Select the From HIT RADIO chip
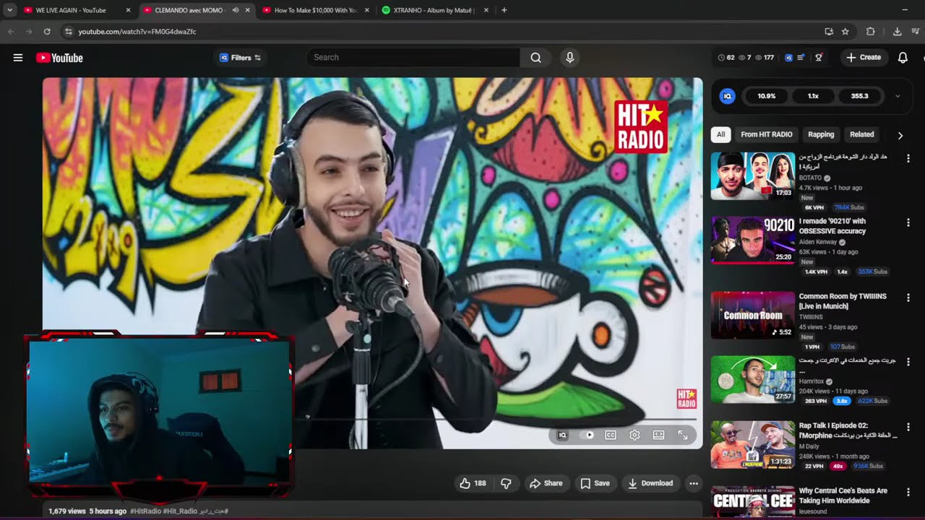Viewport: 925px width, 520px height. [766, 134]
